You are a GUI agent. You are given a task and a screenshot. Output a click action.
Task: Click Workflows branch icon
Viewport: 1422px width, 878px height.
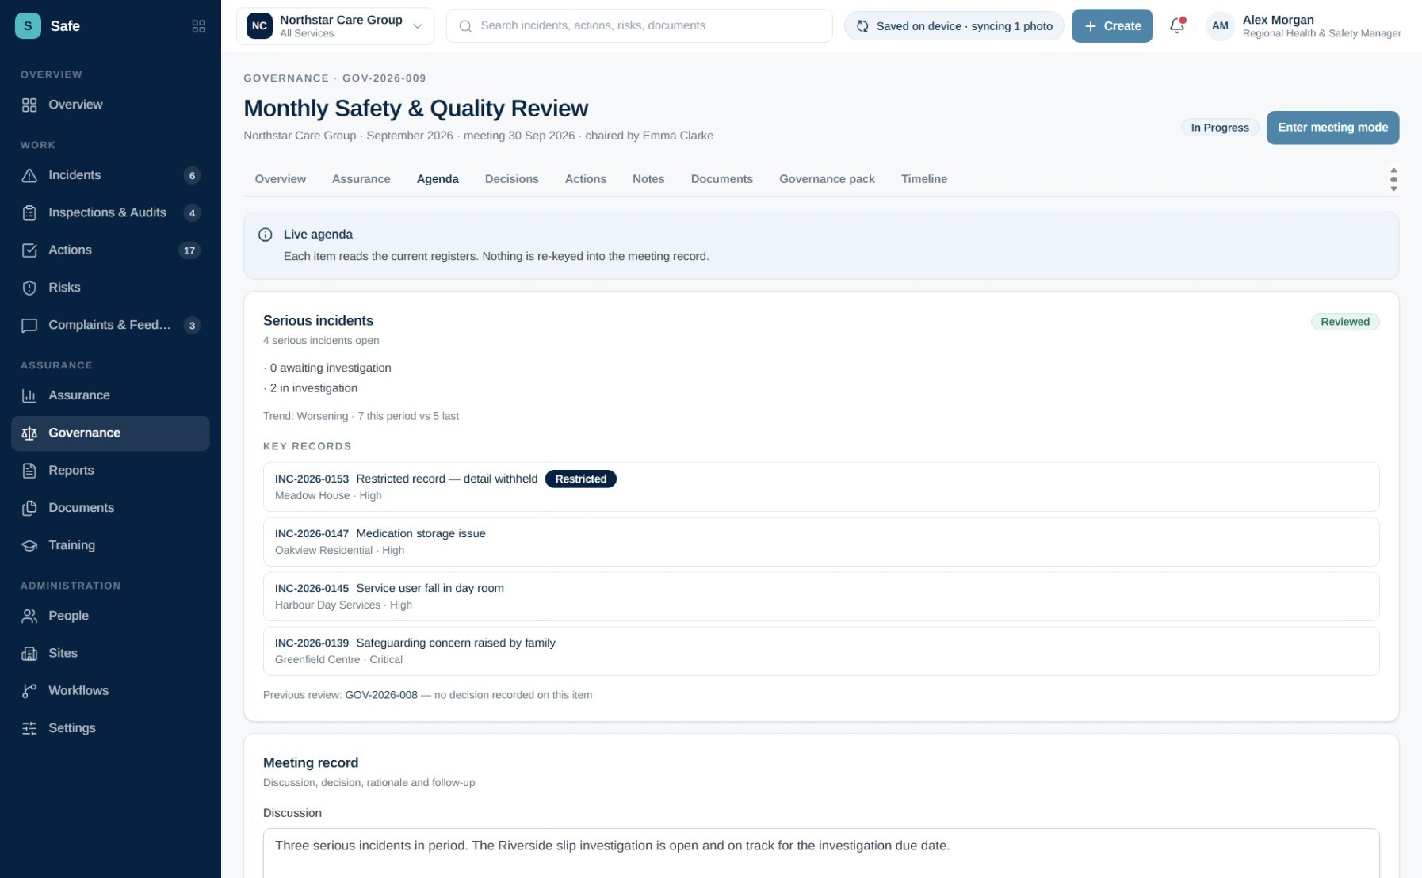[29, 691]
